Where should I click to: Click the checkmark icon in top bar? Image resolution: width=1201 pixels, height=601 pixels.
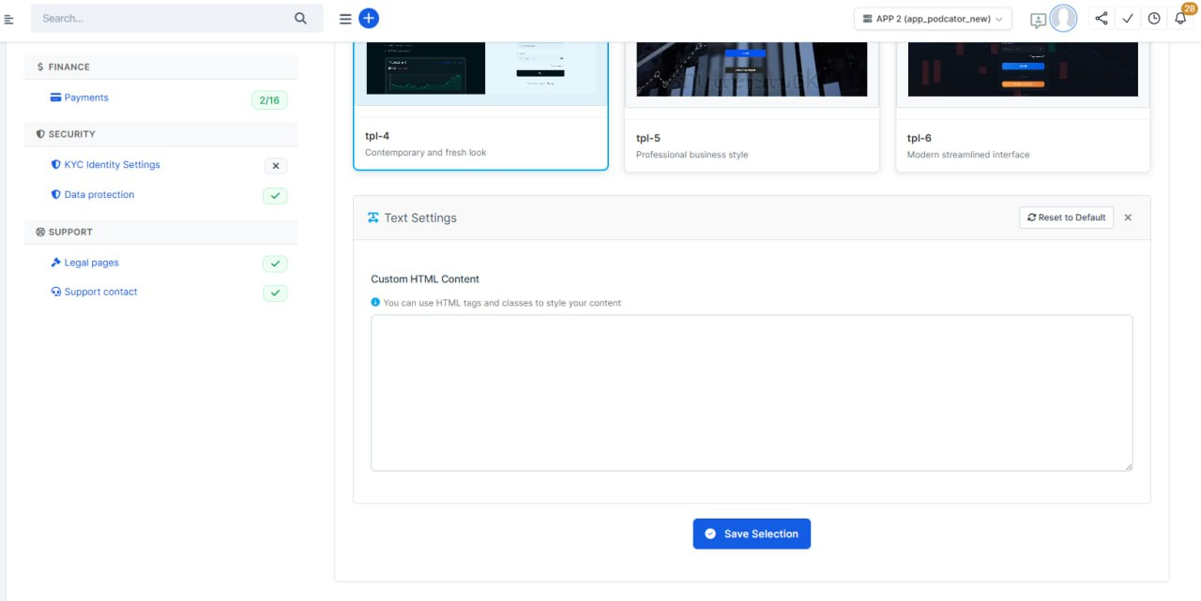coord(1128,19)
